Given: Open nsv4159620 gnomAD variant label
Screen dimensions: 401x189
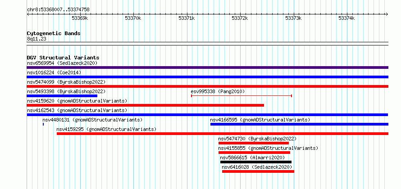Looking at the screenshot, I should click(x=77, y=101).
